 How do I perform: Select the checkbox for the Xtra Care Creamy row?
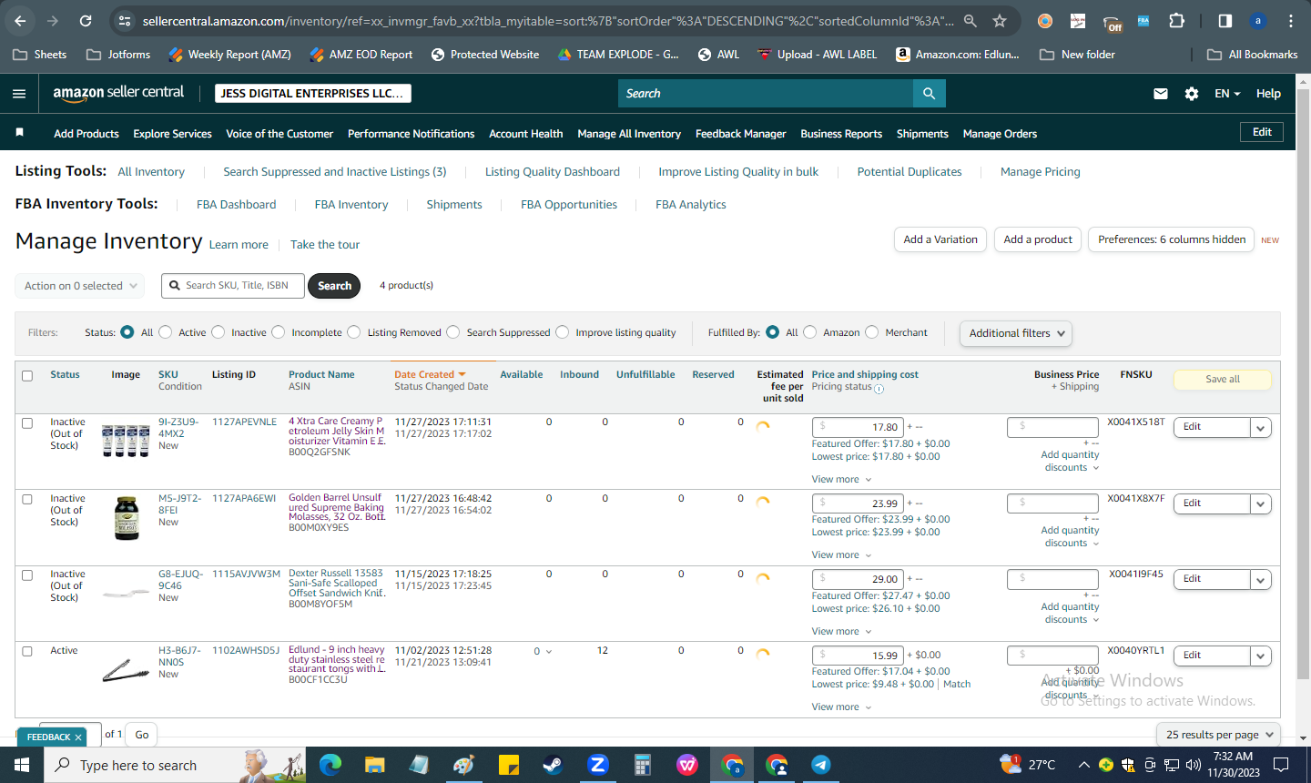click(x=27, y=423)
